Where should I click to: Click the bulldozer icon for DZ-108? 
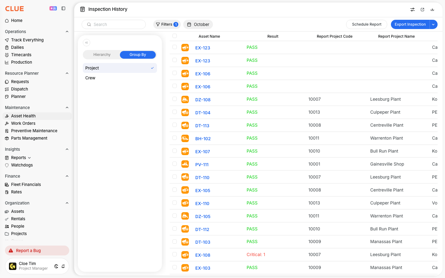pyautogui.click(x=185, y=99)
